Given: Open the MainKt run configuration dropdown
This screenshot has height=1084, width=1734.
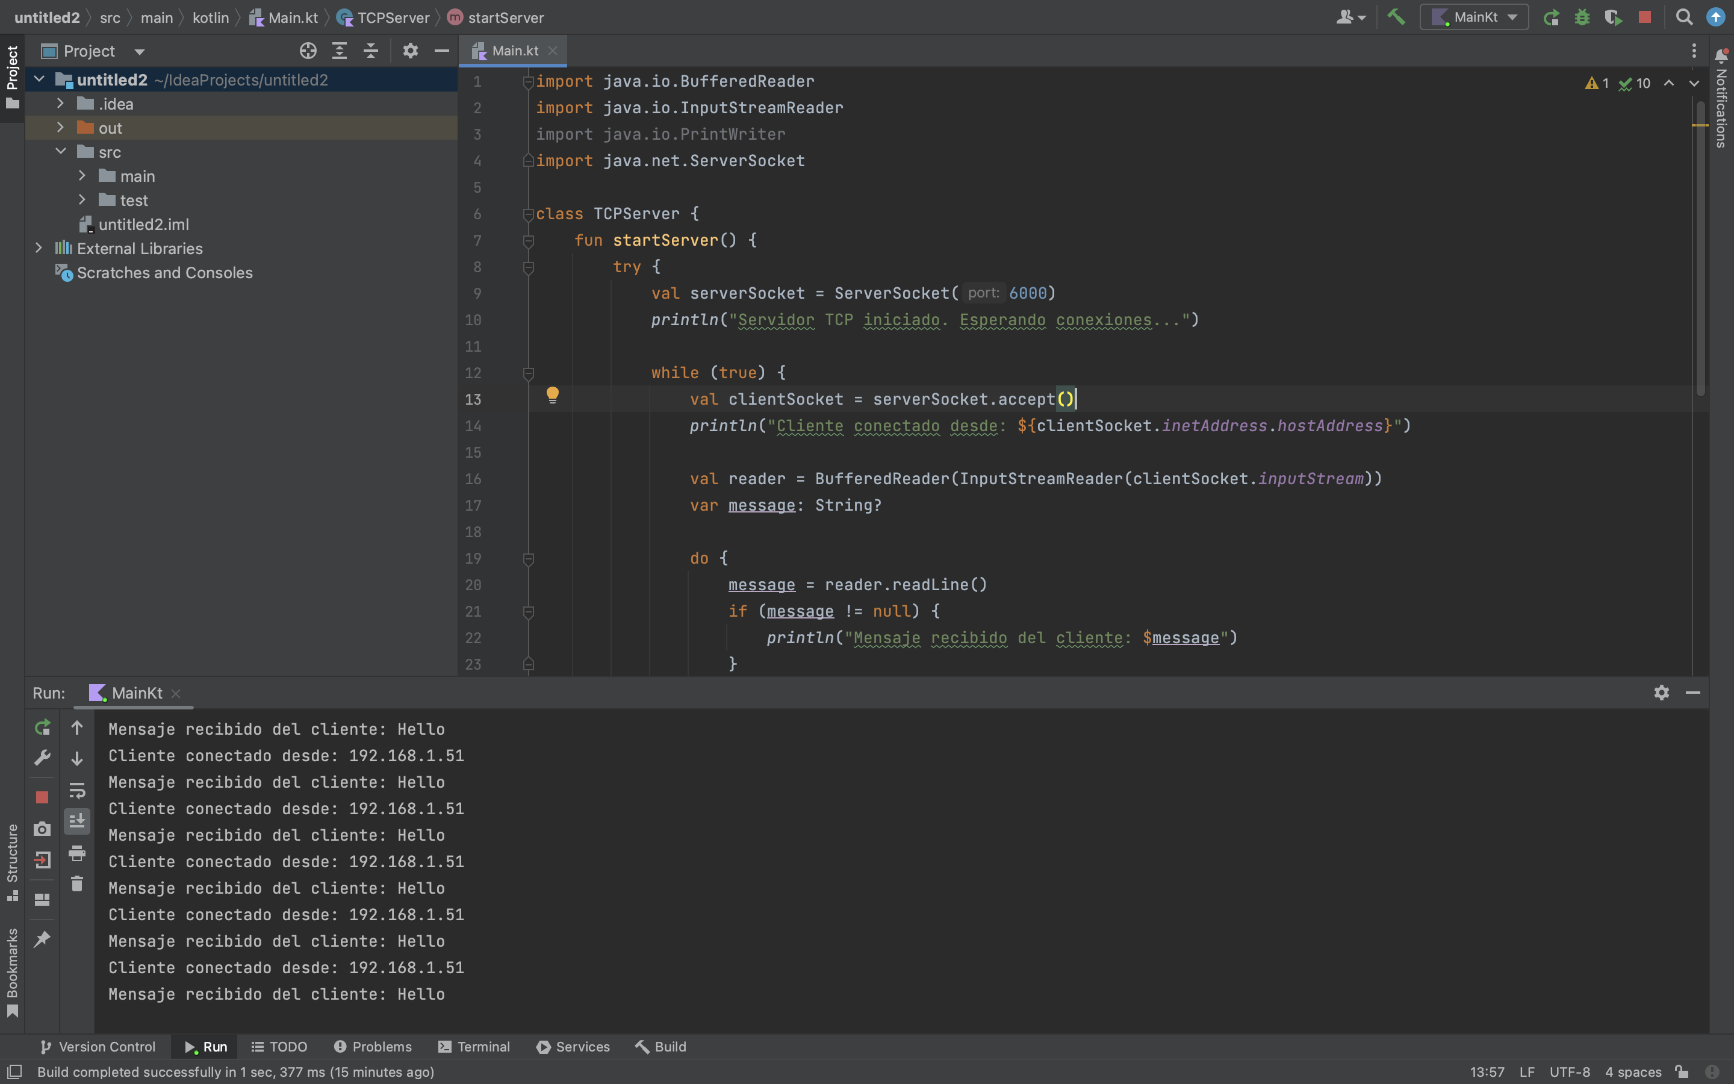Looking at the screenshot, I should 1475,17.
